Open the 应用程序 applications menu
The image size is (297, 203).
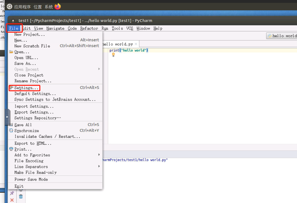point(22,7)
